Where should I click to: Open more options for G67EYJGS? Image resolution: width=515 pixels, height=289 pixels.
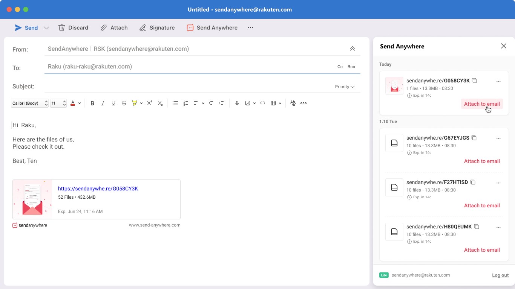(x=498, y=138)
